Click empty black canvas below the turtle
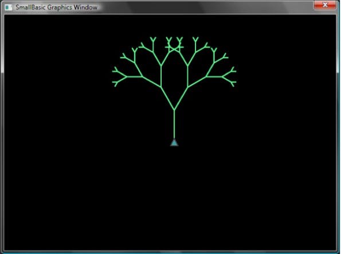This screenshot has width=341, height=254. click(174, 196)
